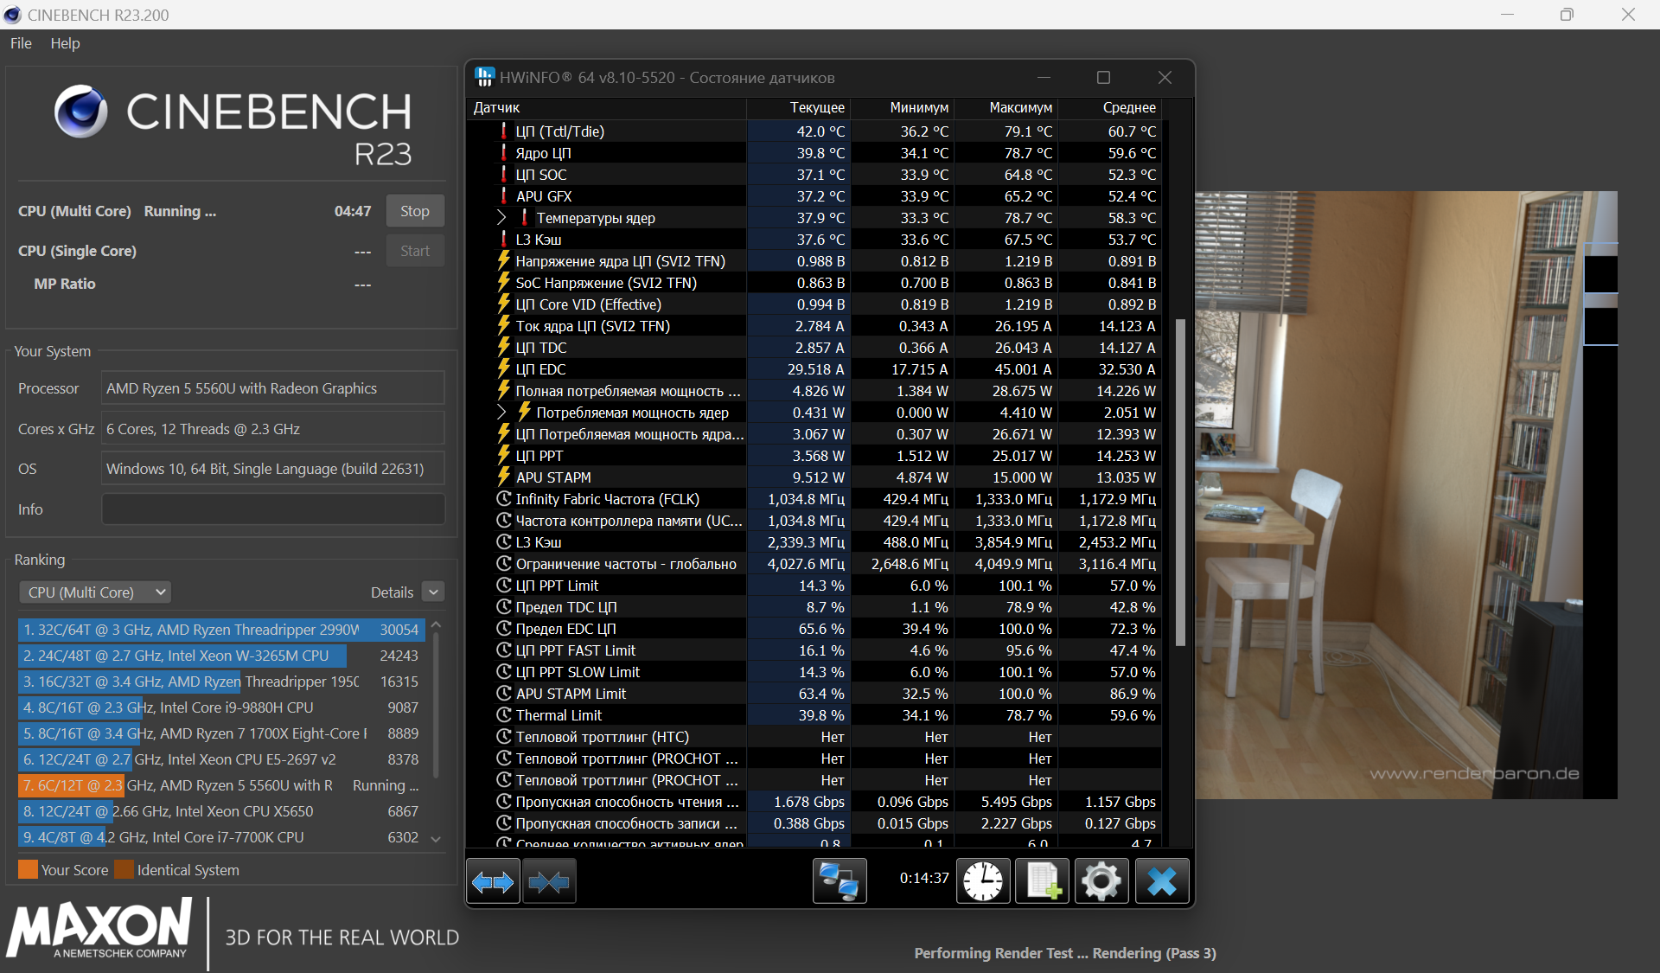
Task: Open the CPU (Multi Core) ranking dropdown
Action: coord(95,592)
